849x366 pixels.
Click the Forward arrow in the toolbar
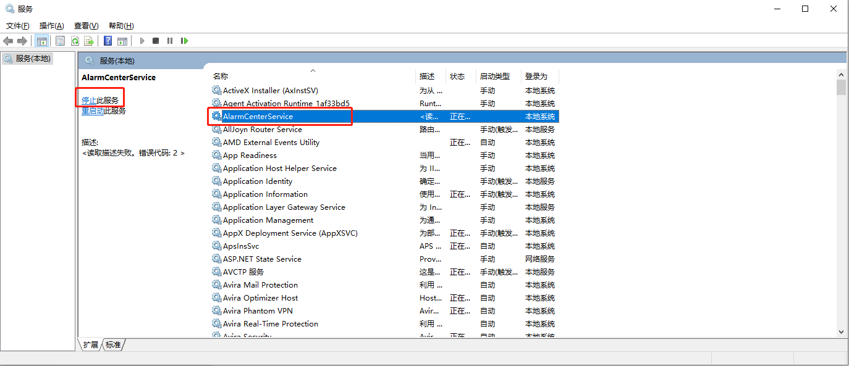tap(22, 41)
